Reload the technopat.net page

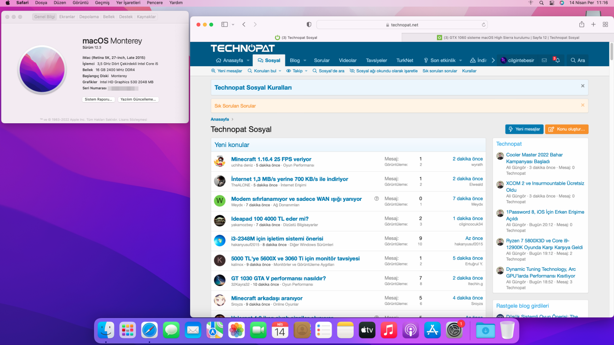[483, 25]
